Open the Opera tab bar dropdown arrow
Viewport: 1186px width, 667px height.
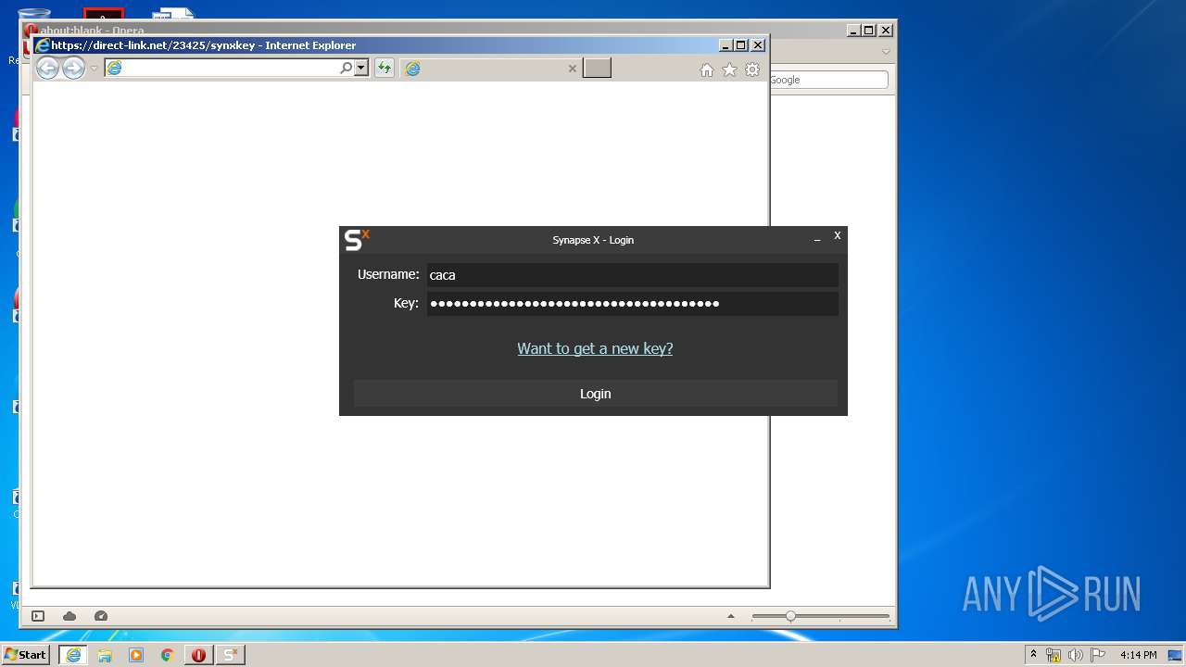click(886, 52)
